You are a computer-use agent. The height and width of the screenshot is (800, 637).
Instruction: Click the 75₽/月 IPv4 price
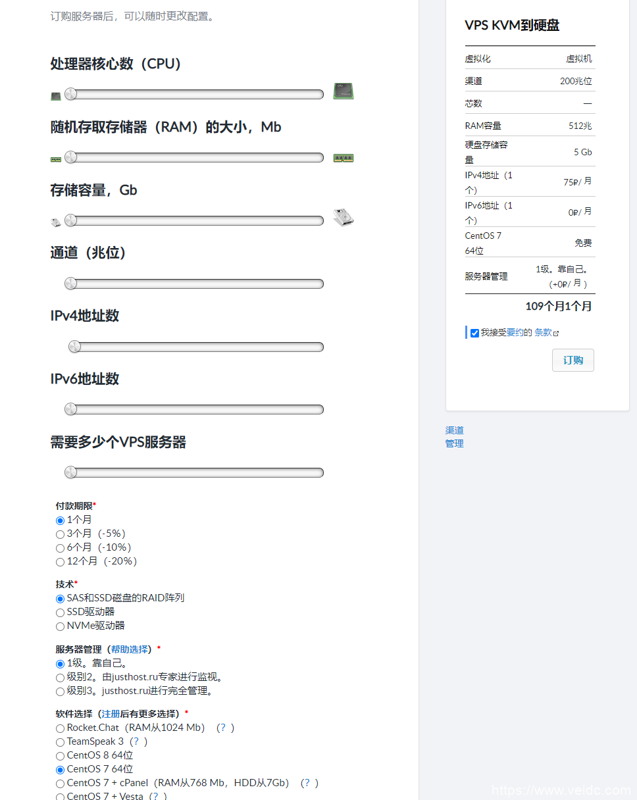pyautogui.click(x=578, y=182)
